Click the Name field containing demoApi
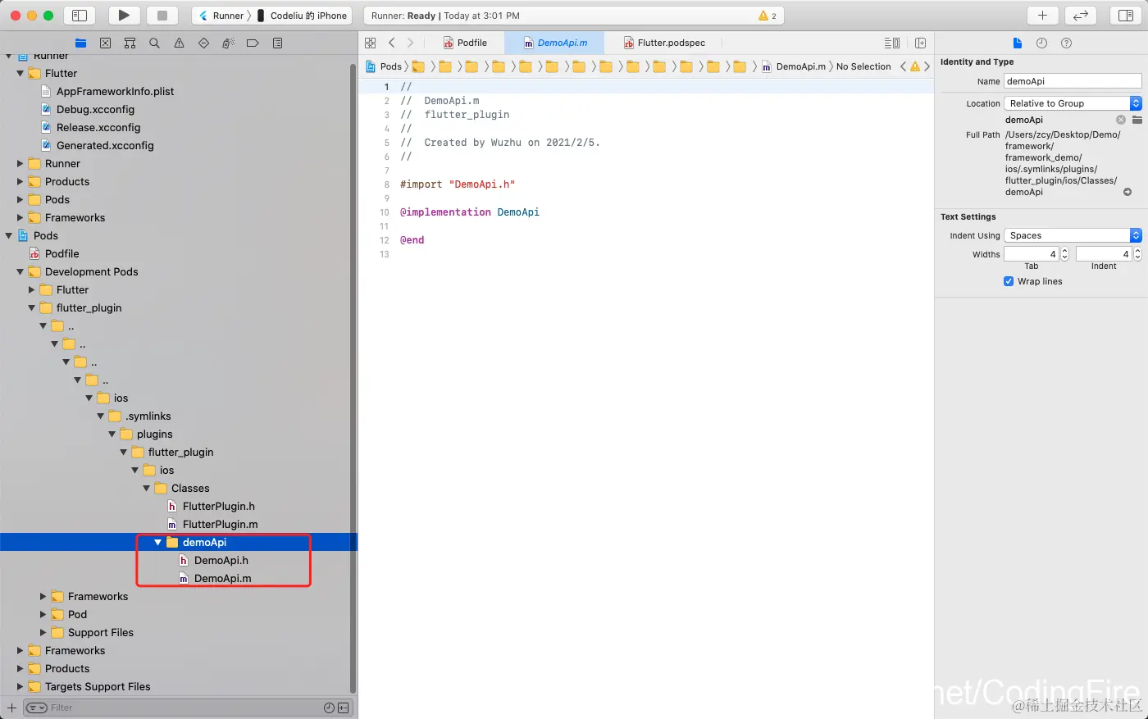1148x719 pixels. pyautogui.click(x=1073, y=81)
